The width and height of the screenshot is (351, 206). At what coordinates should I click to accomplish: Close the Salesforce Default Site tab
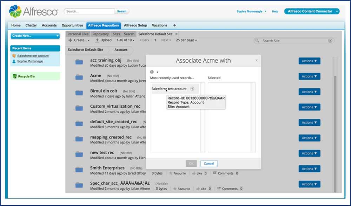coord(177,34)
